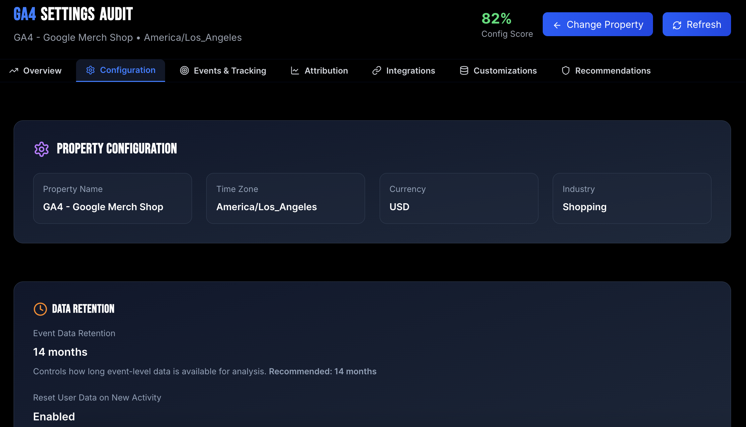Click the Shopping industry value

coord(585,207)
